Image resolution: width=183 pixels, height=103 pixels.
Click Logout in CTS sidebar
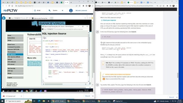(15, 78)
